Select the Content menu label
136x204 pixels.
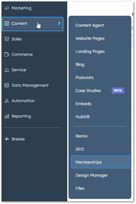pyautogui.click(x=19, y=23)
